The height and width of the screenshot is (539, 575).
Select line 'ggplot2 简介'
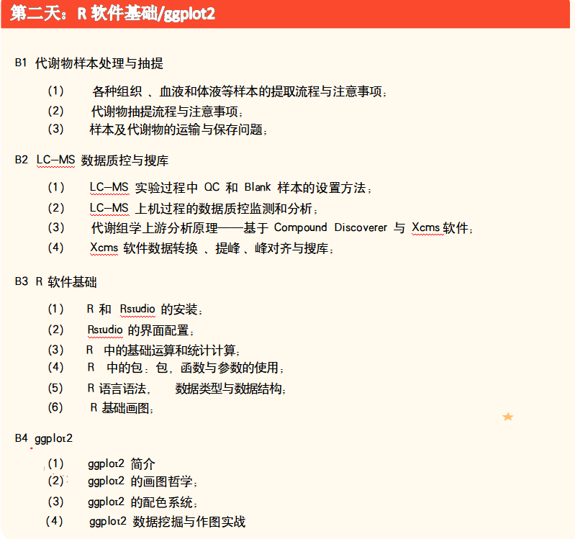122,464
